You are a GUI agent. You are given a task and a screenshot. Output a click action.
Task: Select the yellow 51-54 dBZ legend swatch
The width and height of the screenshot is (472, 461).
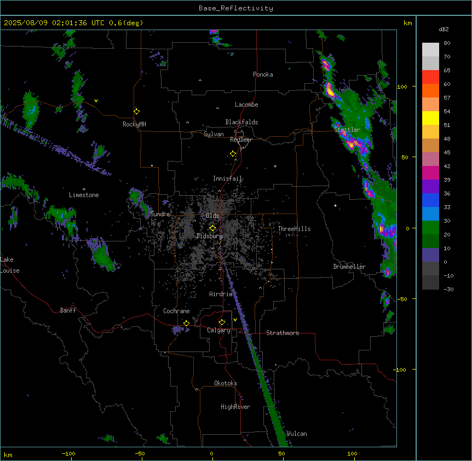point(430,118)
